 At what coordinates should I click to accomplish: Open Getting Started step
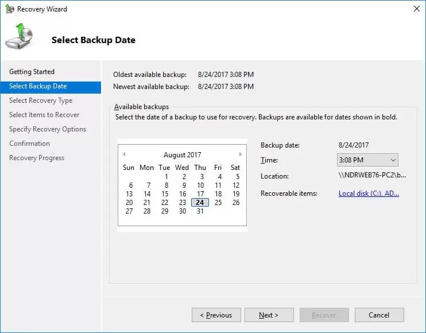coord(32,72)
